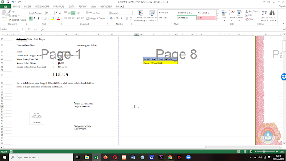286x161 pixels.
Task: Toggle Italic formatting
Action: [34, 18]
